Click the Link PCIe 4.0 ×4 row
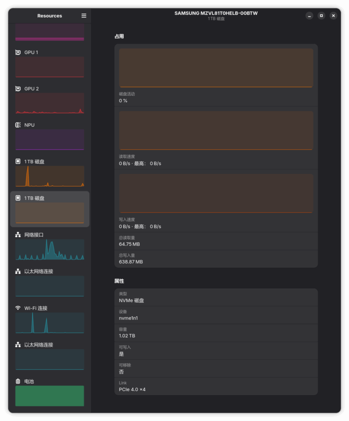This screenshot has width=349, height=421. click(216, 386)
